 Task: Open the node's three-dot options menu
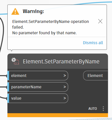[103, 109]
